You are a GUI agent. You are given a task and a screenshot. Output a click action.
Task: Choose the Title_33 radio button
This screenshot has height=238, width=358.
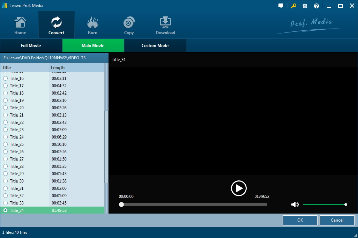pyautogui.click(x=5, y=203)
